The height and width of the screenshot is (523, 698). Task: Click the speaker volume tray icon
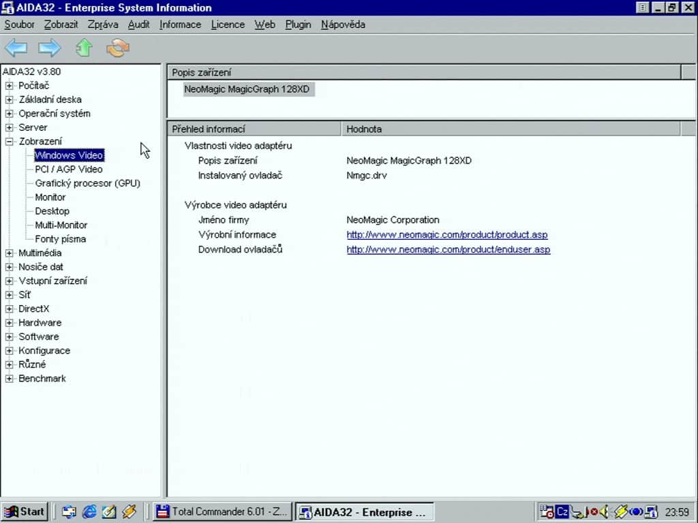click(x=605, y=512)
